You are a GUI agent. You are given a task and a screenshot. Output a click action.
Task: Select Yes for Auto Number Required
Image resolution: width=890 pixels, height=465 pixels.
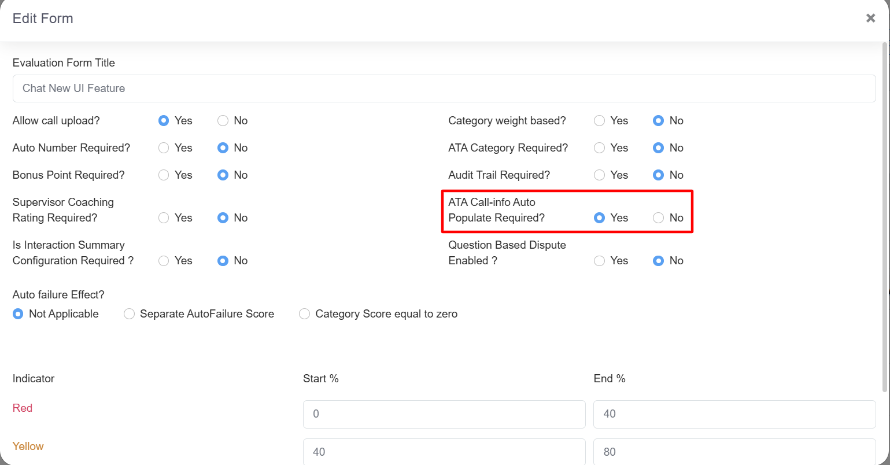point(164,148)
